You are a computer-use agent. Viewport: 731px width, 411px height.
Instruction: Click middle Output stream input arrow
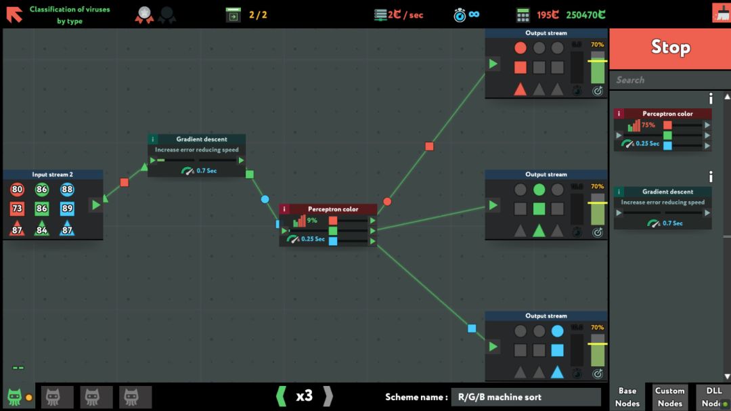tap(493, 205)
